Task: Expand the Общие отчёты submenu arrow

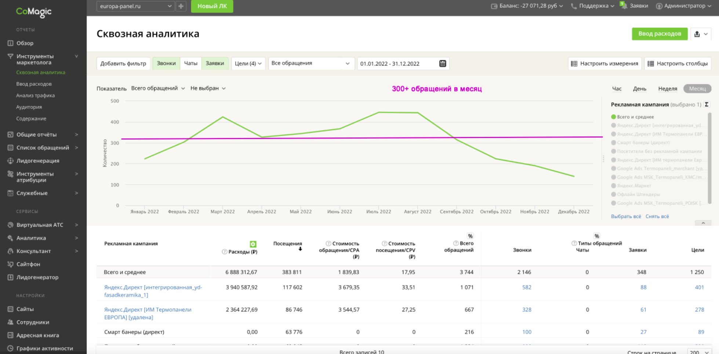Action: (x=77, y=134)
